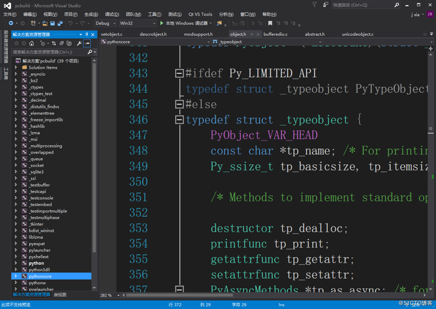
Task: Click the feedback icon in title bar
Action: 326,5
